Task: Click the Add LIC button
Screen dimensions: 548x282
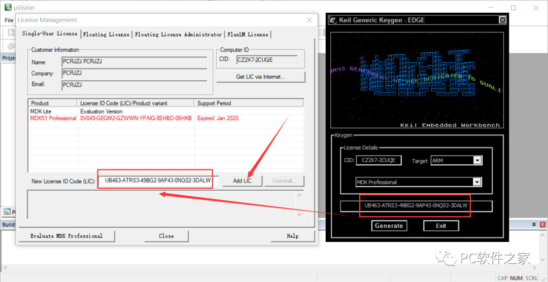Action: tap(242, 181)
